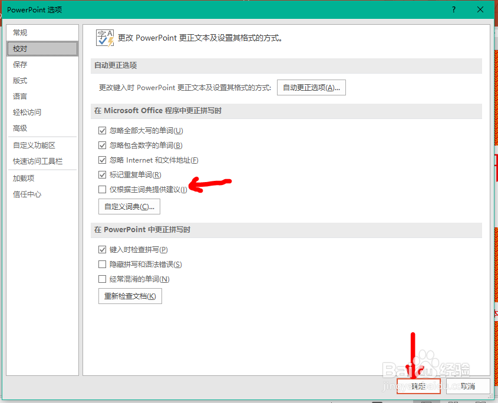Open dialog help question mark
Screen dimensions: 498x403
[454, 10]
